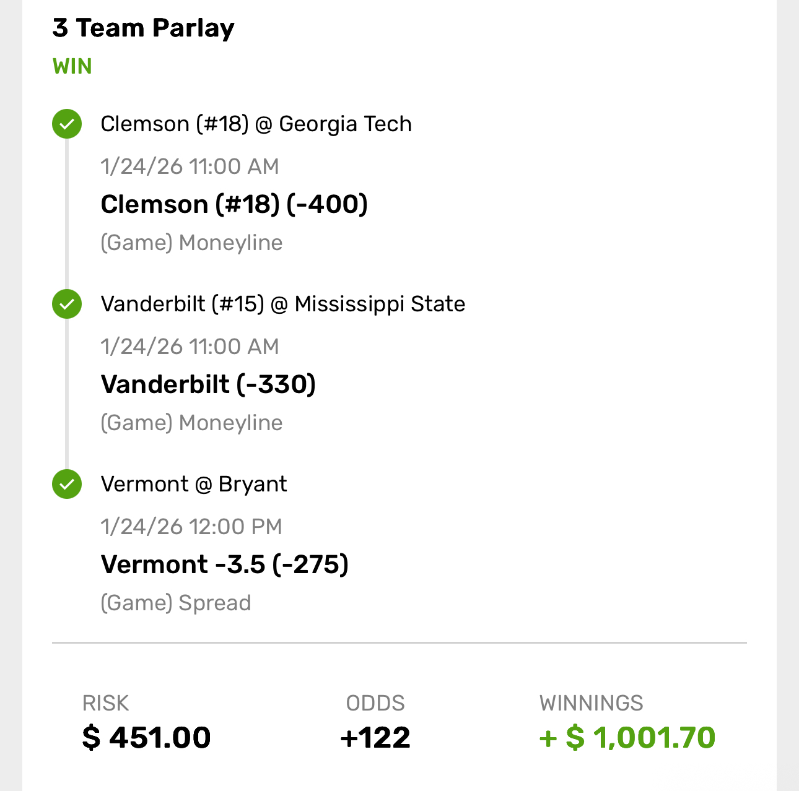Click the Vanderbilt game's 11:00 AM date
Screen dimensions: 799x791
click(x=190, y=347)
